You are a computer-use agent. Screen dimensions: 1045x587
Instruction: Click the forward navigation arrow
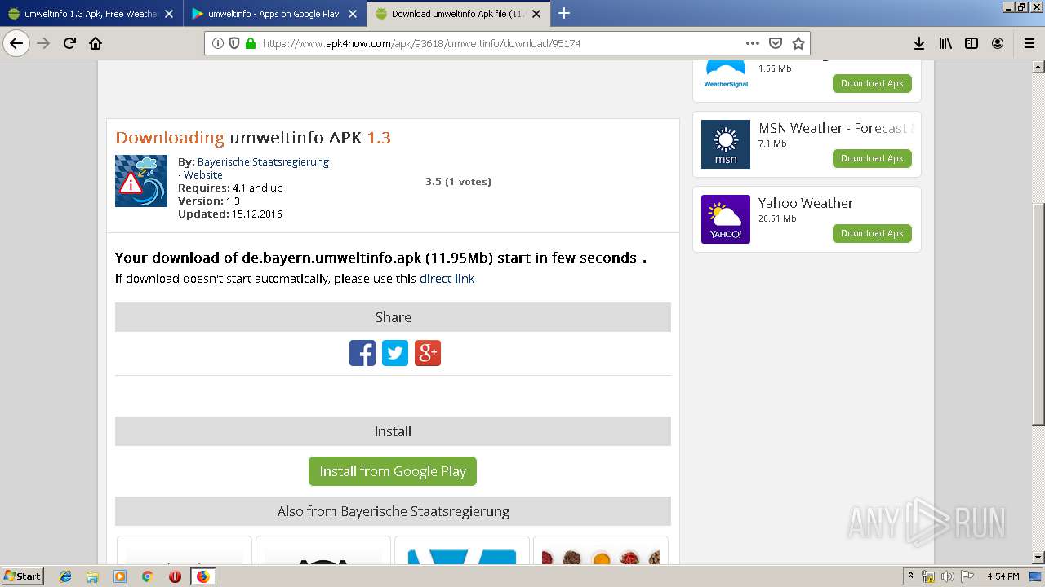tap(43, 43)
